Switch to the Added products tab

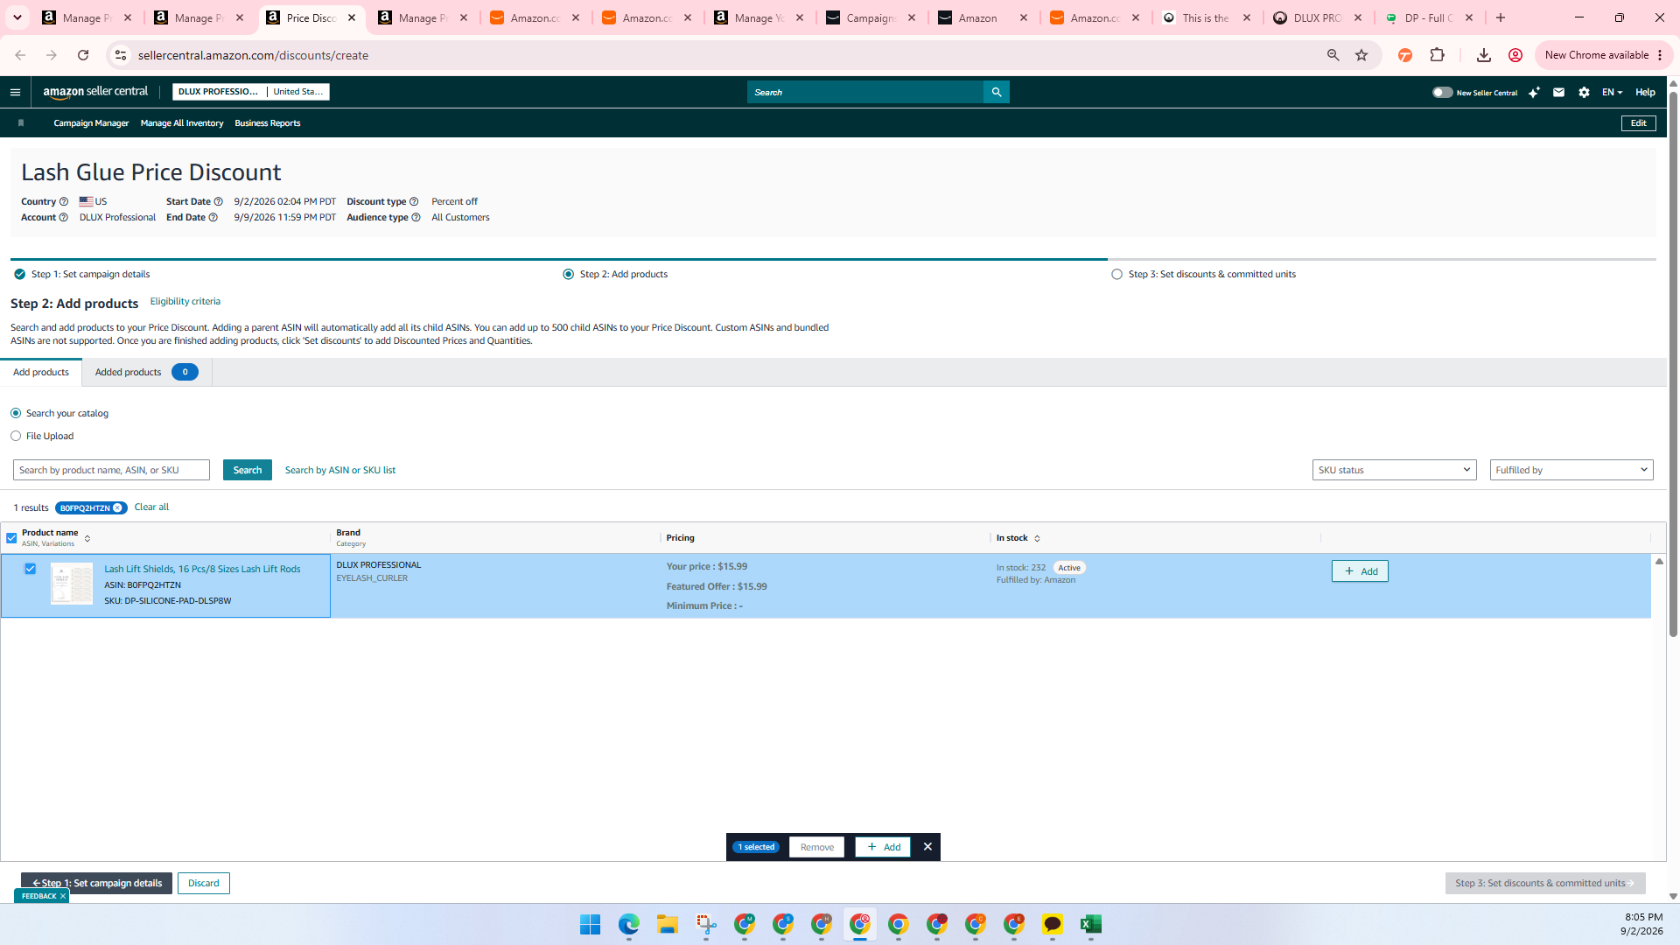click(x=146, y=372)
